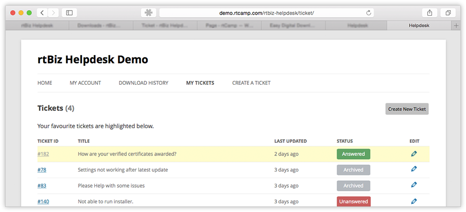Show all tabs overview icon

[x=448, y=13]
